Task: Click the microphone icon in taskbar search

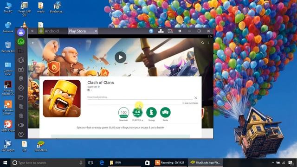Action: pyautogui.click(x=81, y=163)
